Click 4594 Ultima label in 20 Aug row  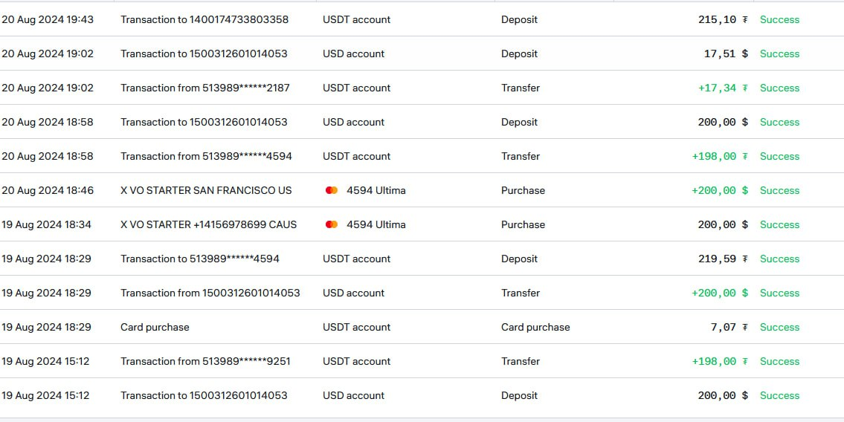pos(376,190)
